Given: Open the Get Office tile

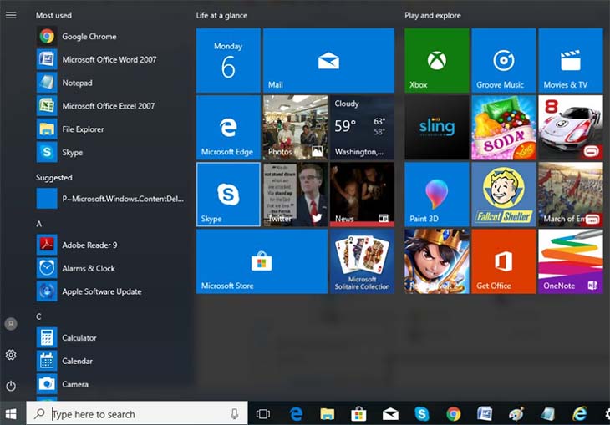Looking at the screenshot, I should [x=504, y=261].
